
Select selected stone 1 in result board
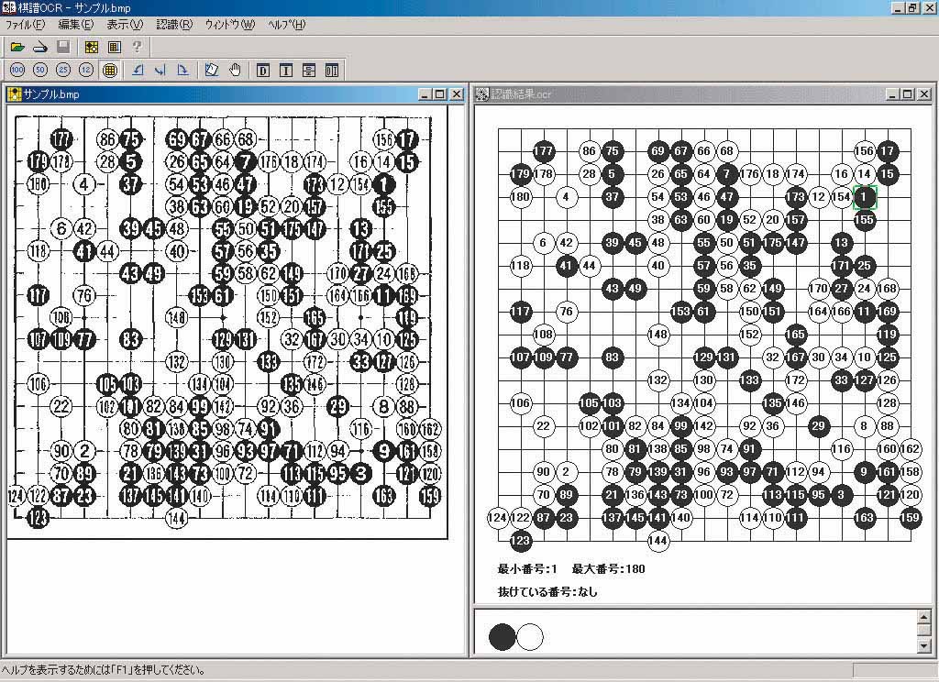click(864, 196)
